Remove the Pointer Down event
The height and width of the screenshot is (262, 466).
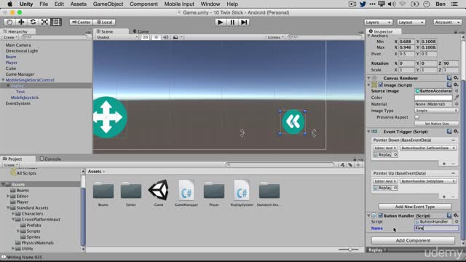tap(453, 140)
